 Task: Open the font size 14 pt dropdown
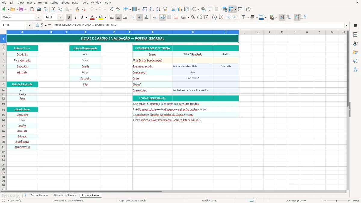60,17
